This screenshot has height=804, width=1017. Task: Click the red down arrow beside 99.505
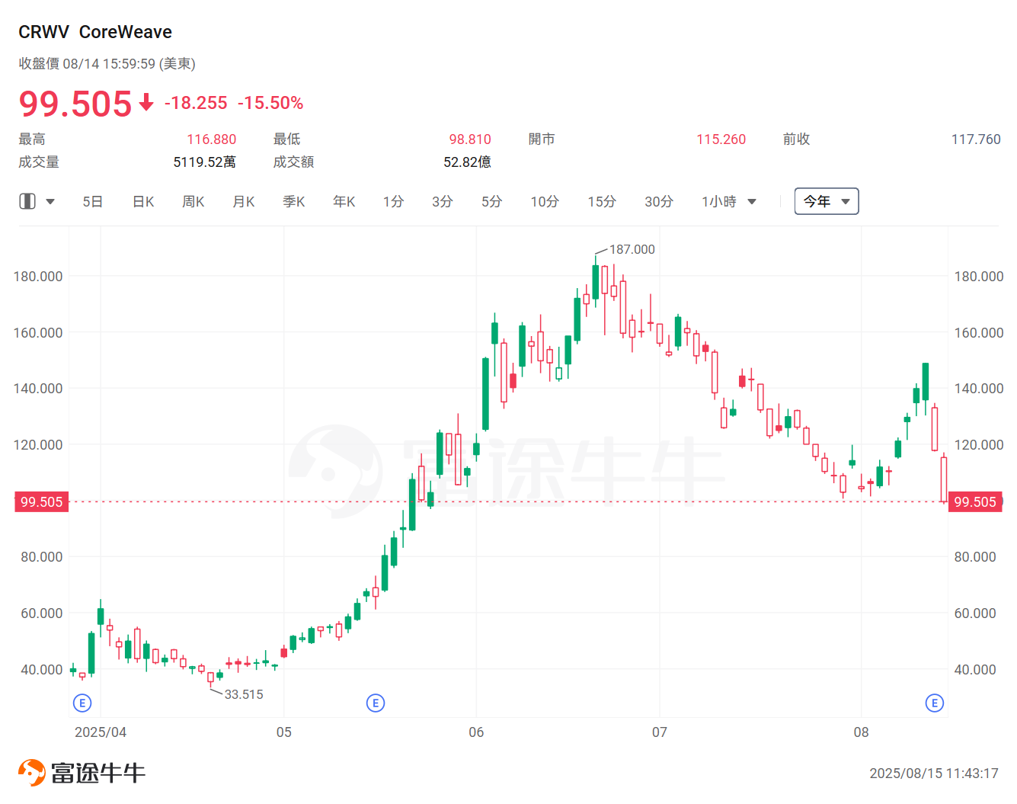146,104
